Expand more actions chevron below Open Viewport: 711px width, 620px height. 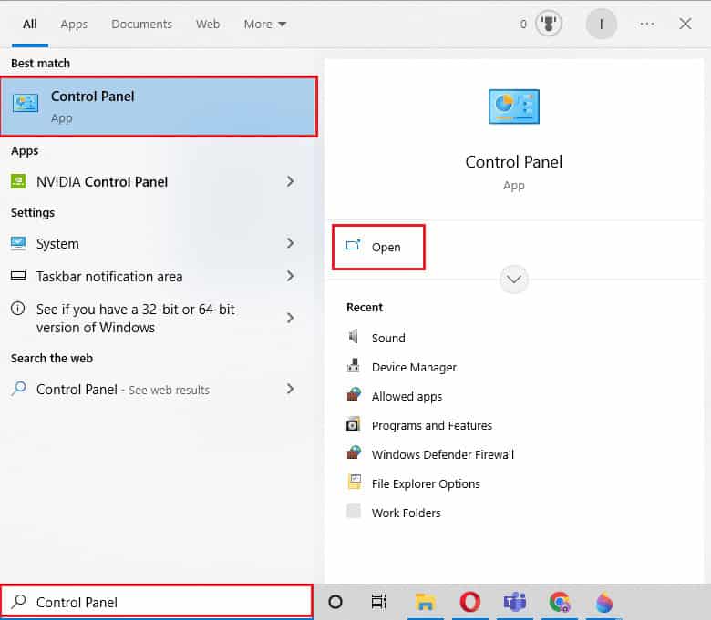[514, 280]
